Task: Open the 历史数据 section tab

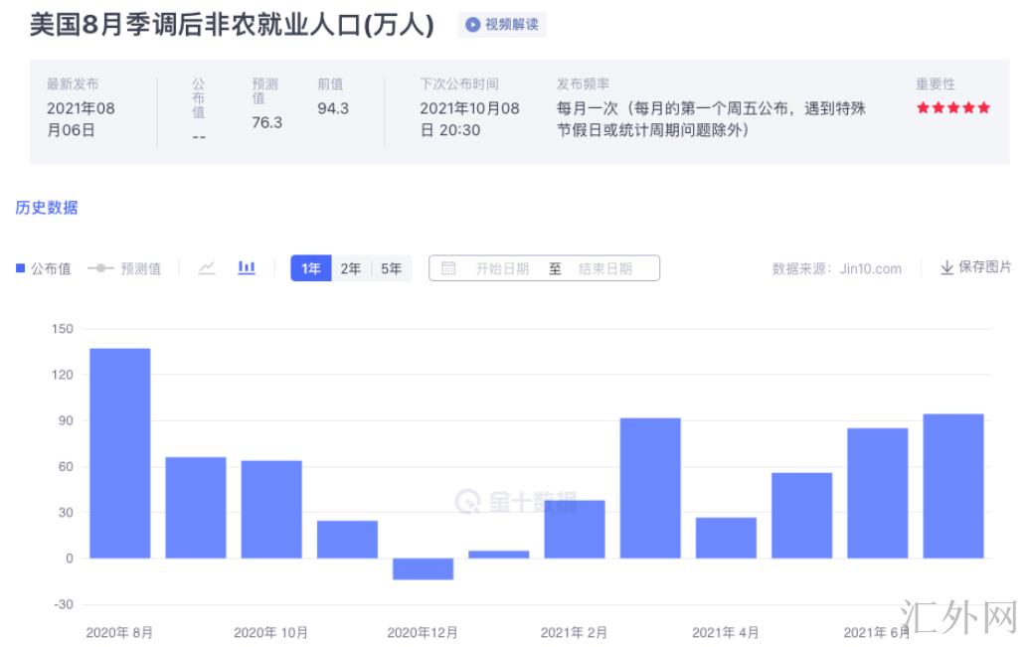Action: tap(47, 208)
